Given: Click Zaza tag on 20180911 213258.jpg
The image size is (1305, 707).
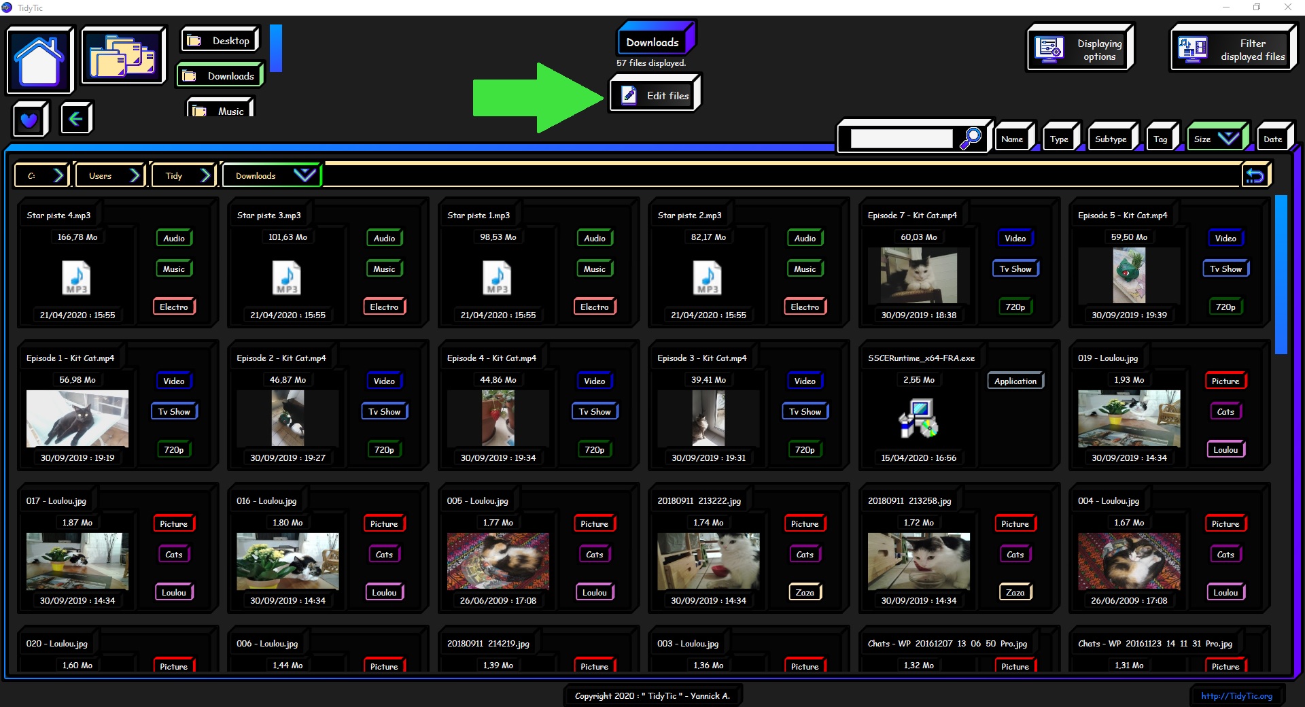Looking at the screenshot, I should coord(1015,592).
